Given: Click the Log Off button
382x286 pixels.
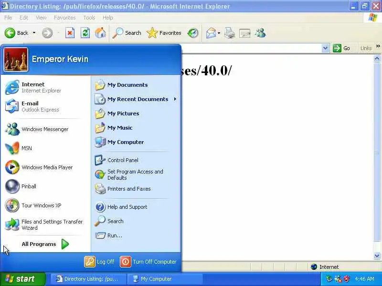Looking at the screenshot, I should point(99,262).
